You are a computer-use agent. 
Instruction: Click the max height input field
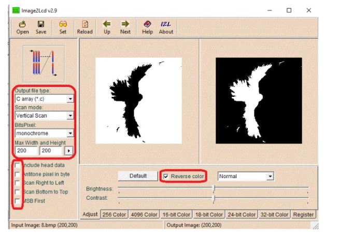pyautogui.click(x=51, y=151)
